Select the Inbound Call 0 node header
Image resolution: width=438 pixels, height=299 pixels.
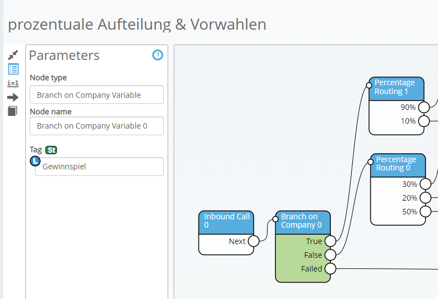(x=226, y=220)
